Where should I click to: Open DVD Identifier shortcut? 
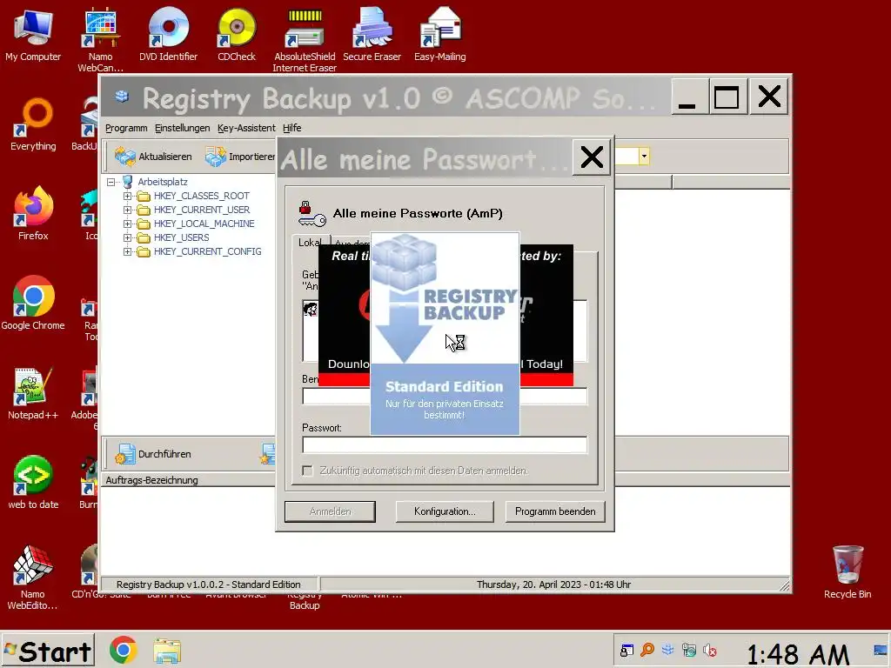(168, 34)
